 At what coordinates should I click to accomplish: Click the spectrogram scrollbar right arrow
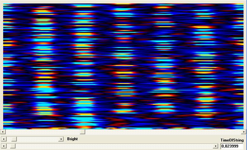[x=244, y=132]
